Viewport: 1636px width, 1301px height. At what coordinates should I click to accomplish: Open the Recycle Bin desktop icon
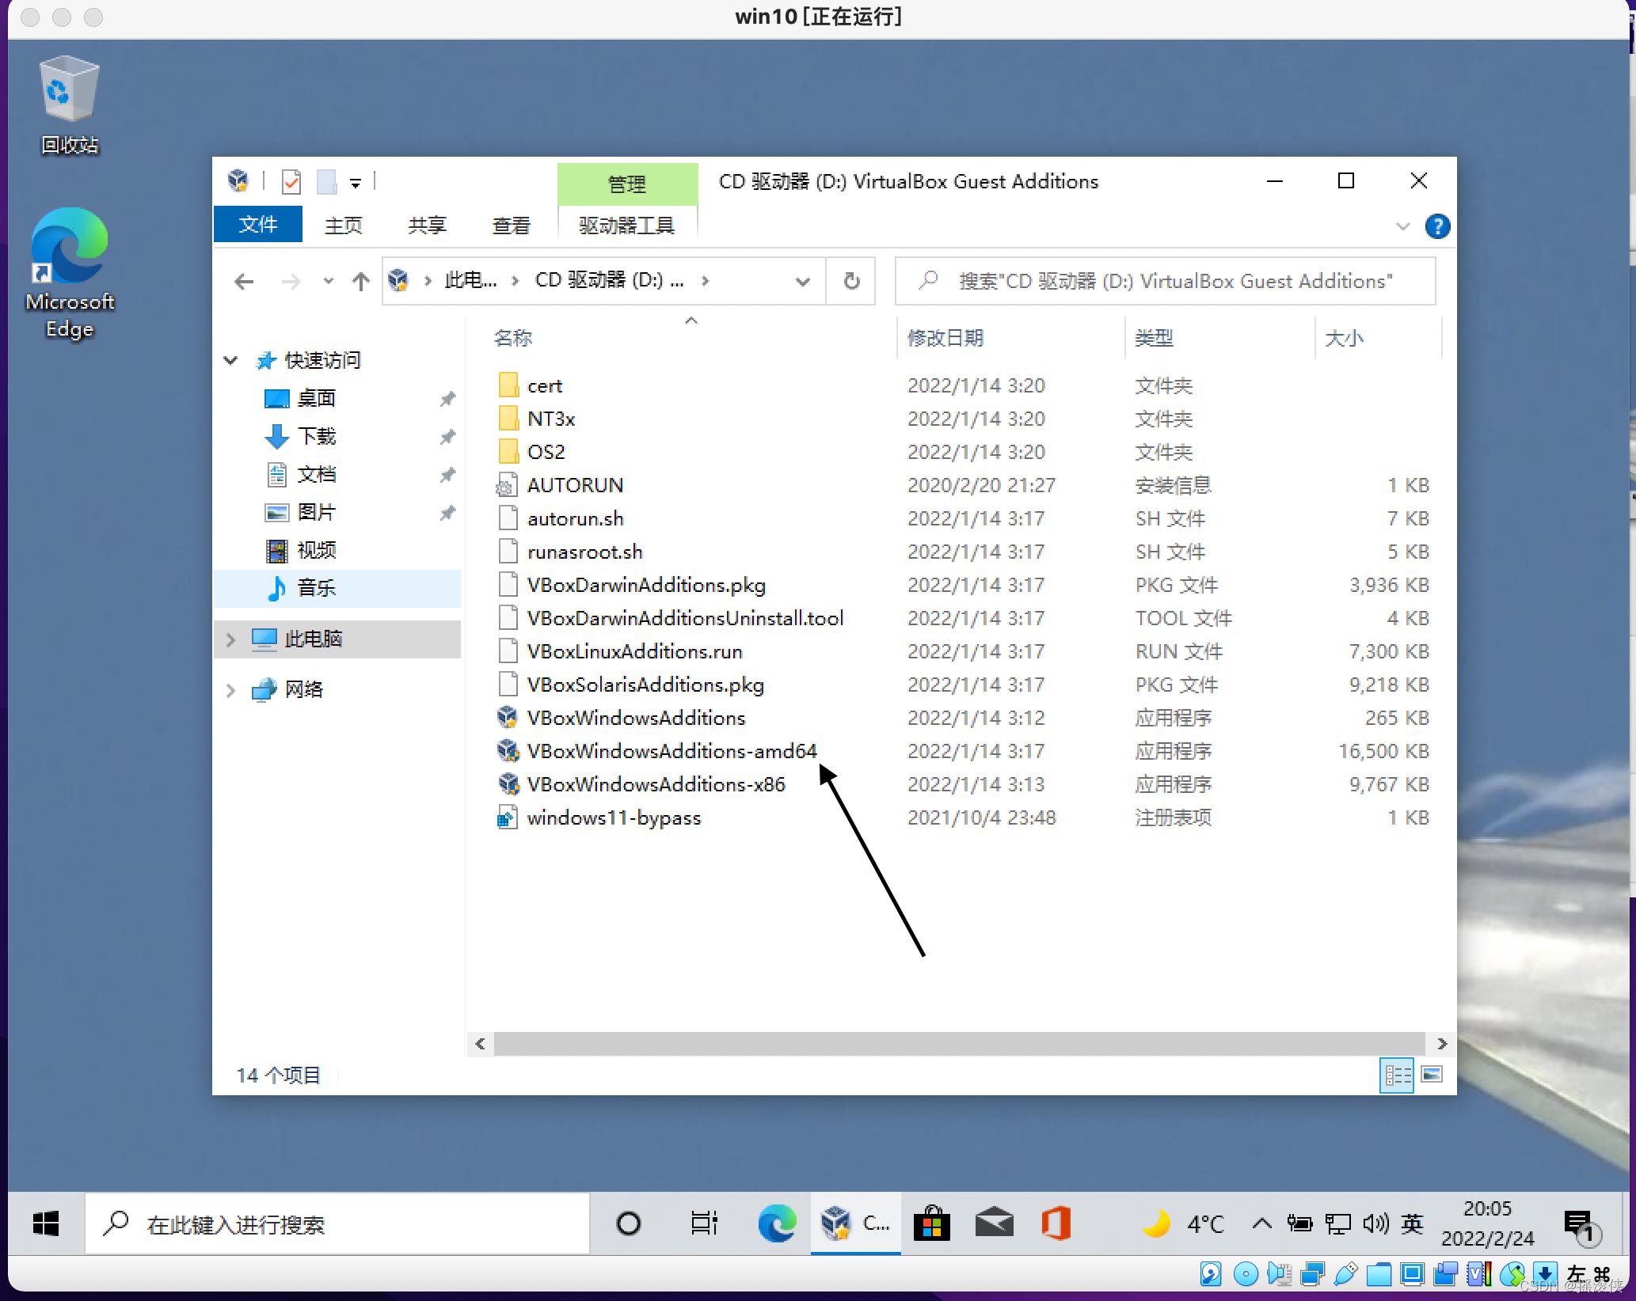pos(70,104)
